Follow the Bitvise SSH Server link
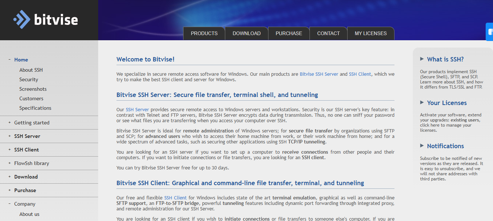 click(x=319, y=74)
